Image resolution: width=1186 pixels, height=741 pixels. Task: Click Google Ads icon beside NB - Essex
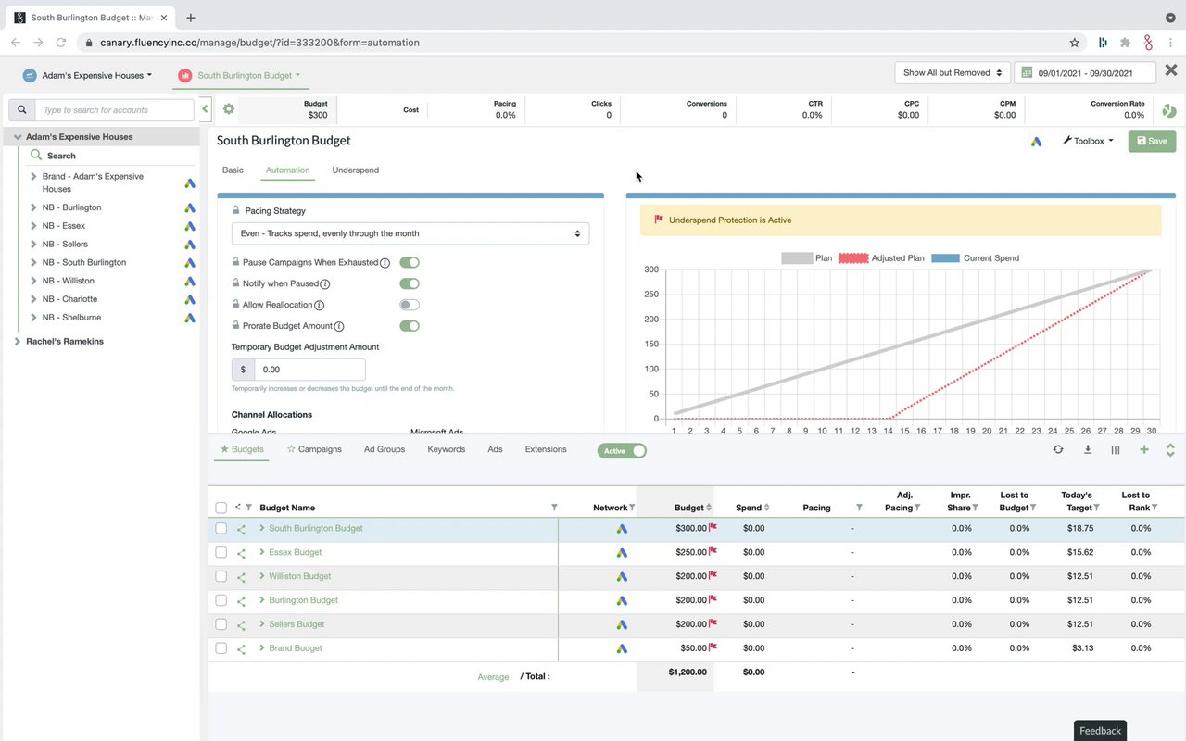[x=189, y=226]
